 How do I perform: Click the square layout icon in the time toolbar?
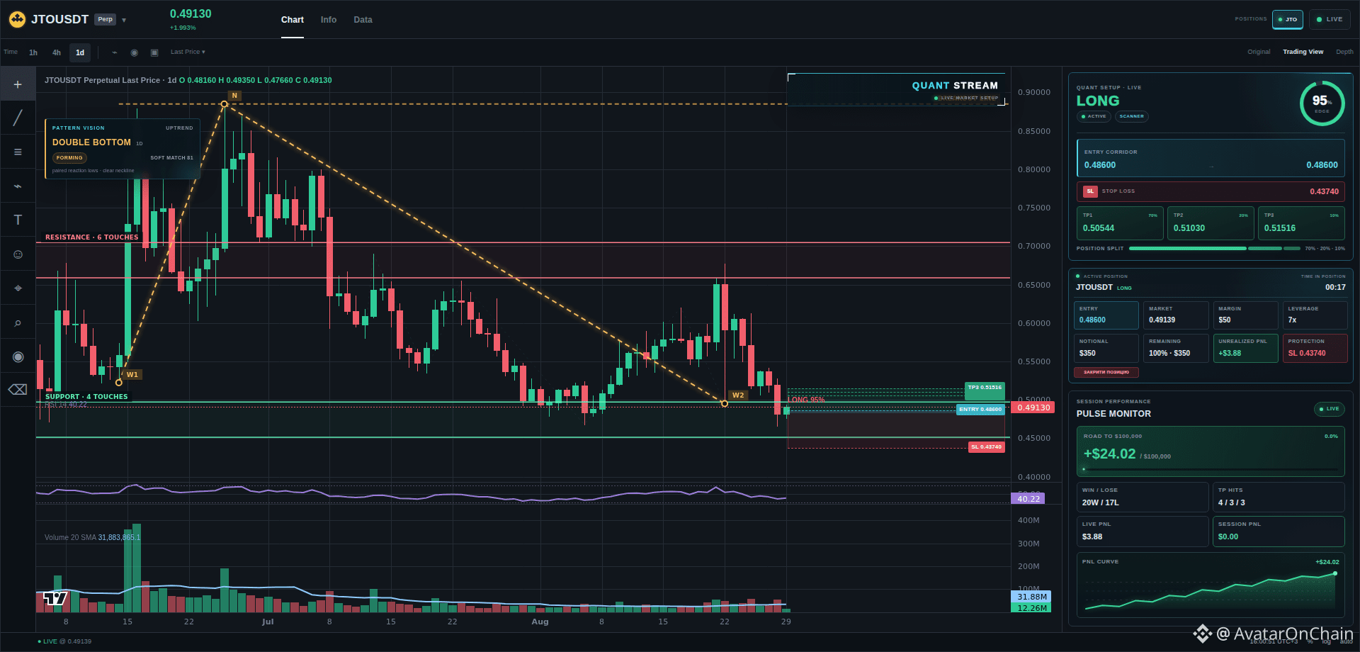(x=154, y=52)
